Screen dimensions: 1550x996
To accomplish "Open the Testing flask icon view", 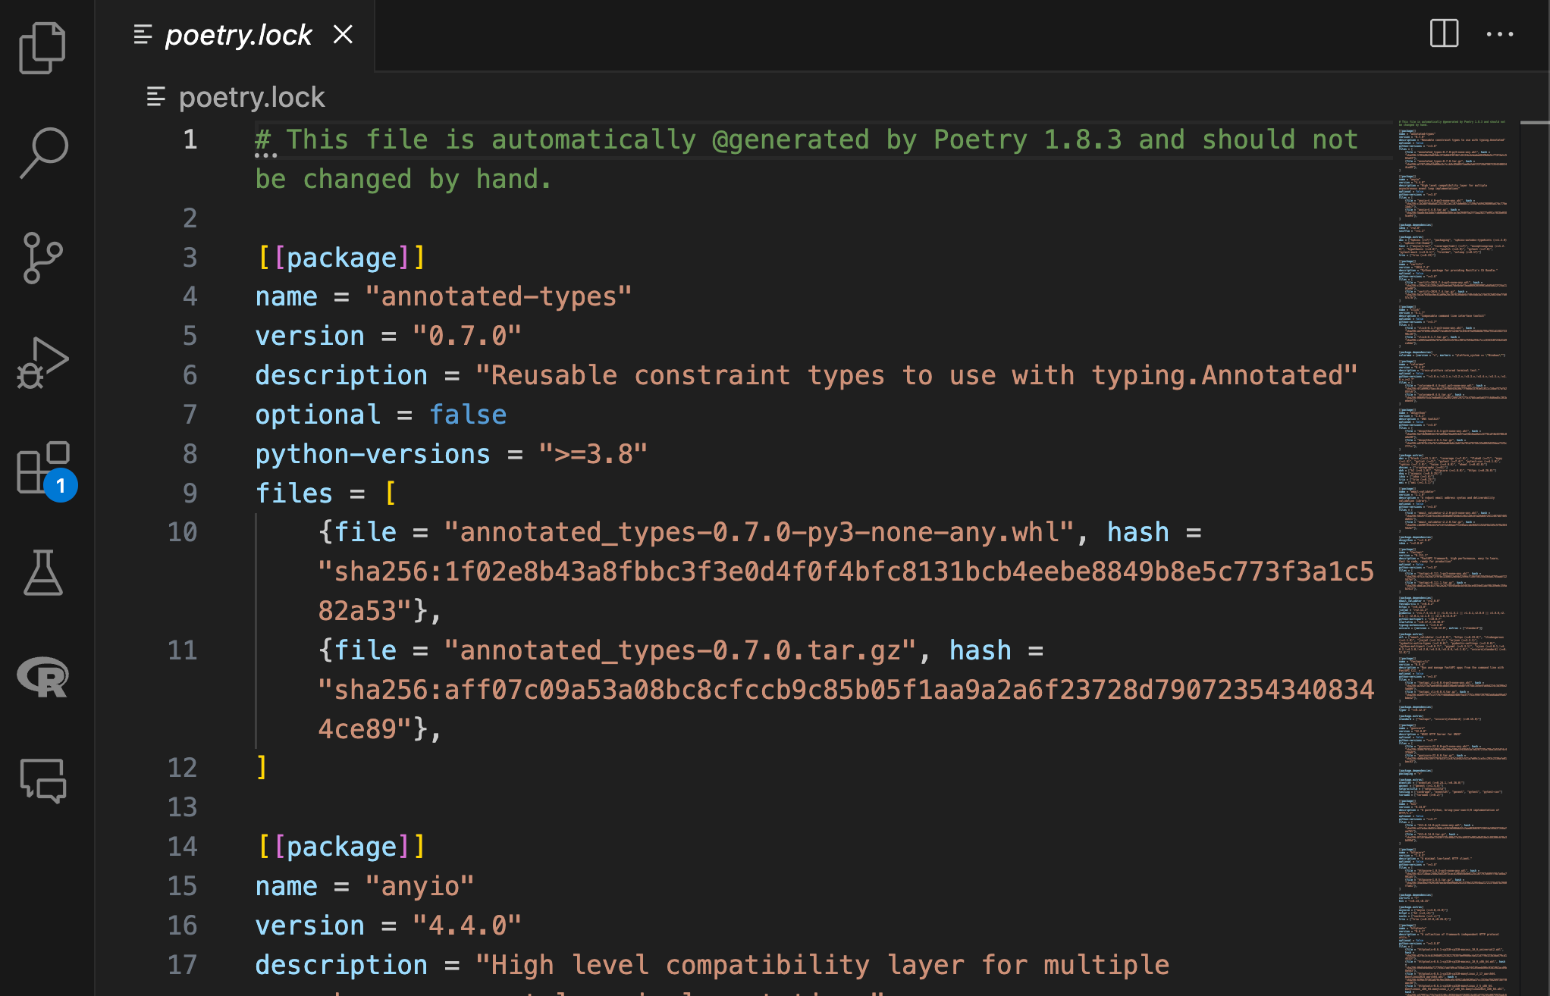I will coord(42,573).
